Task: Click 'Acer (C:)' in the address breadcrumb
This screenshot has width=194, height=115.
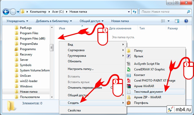Action: (x=58, y=12)
